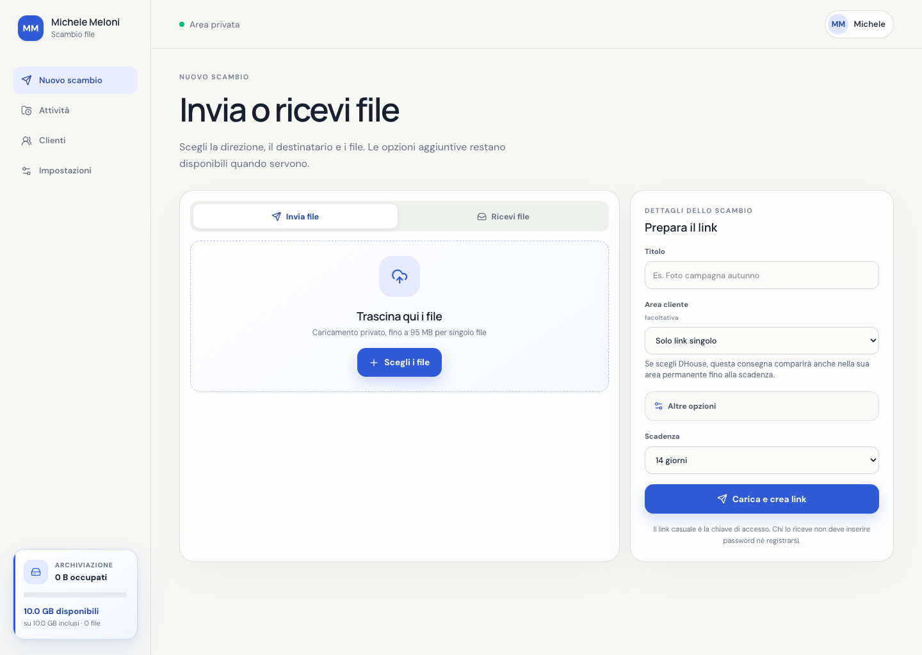Go to the Clienti page
The height and width of the screenshot is (655, 922).
point(75,141)
